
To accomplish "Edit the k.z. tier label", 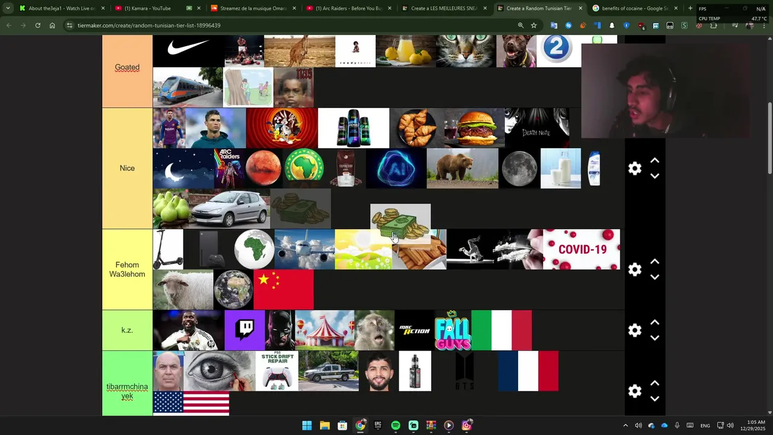I will click(x=127, y=330).
